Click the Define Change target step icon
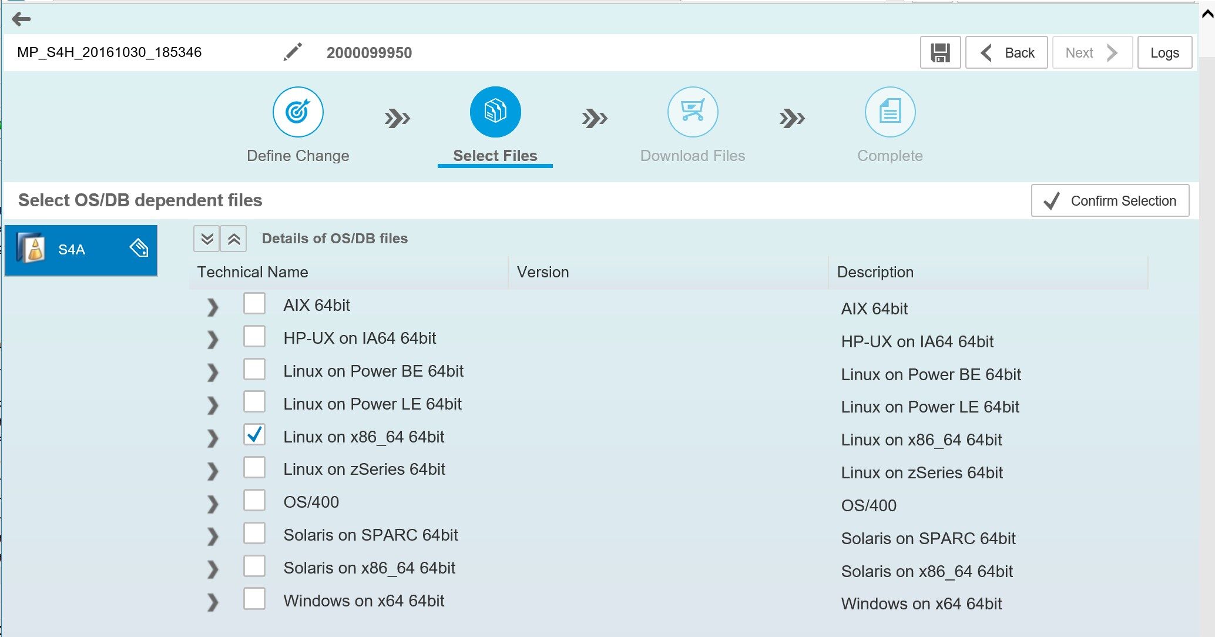The height and width of the screenshot is (637, 1215). pos(298,112)
